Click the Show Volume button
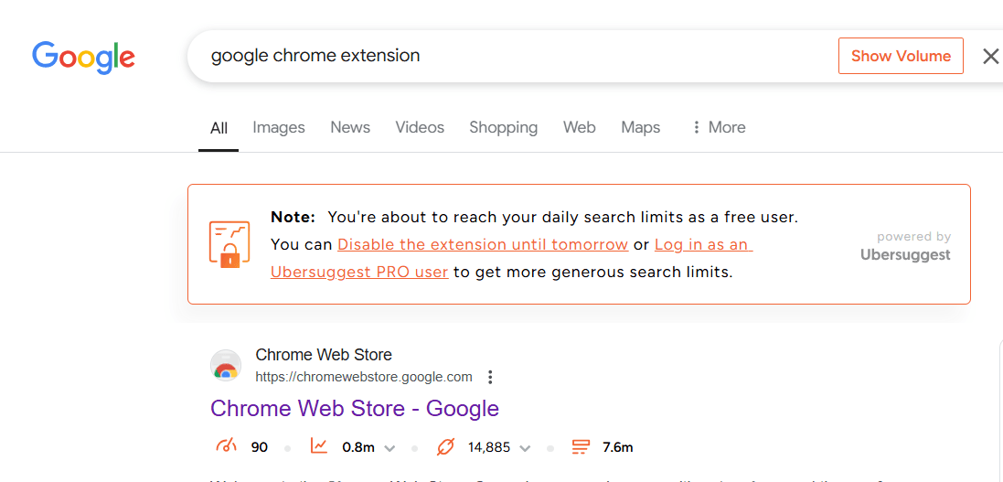Screen dimensions: 1003x482 901,56
